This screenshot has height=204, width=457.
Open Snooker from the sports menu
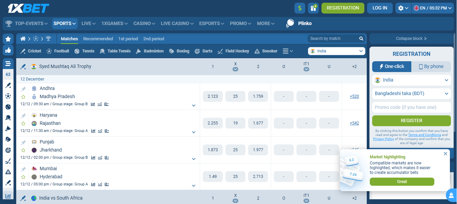coord(266,51)
